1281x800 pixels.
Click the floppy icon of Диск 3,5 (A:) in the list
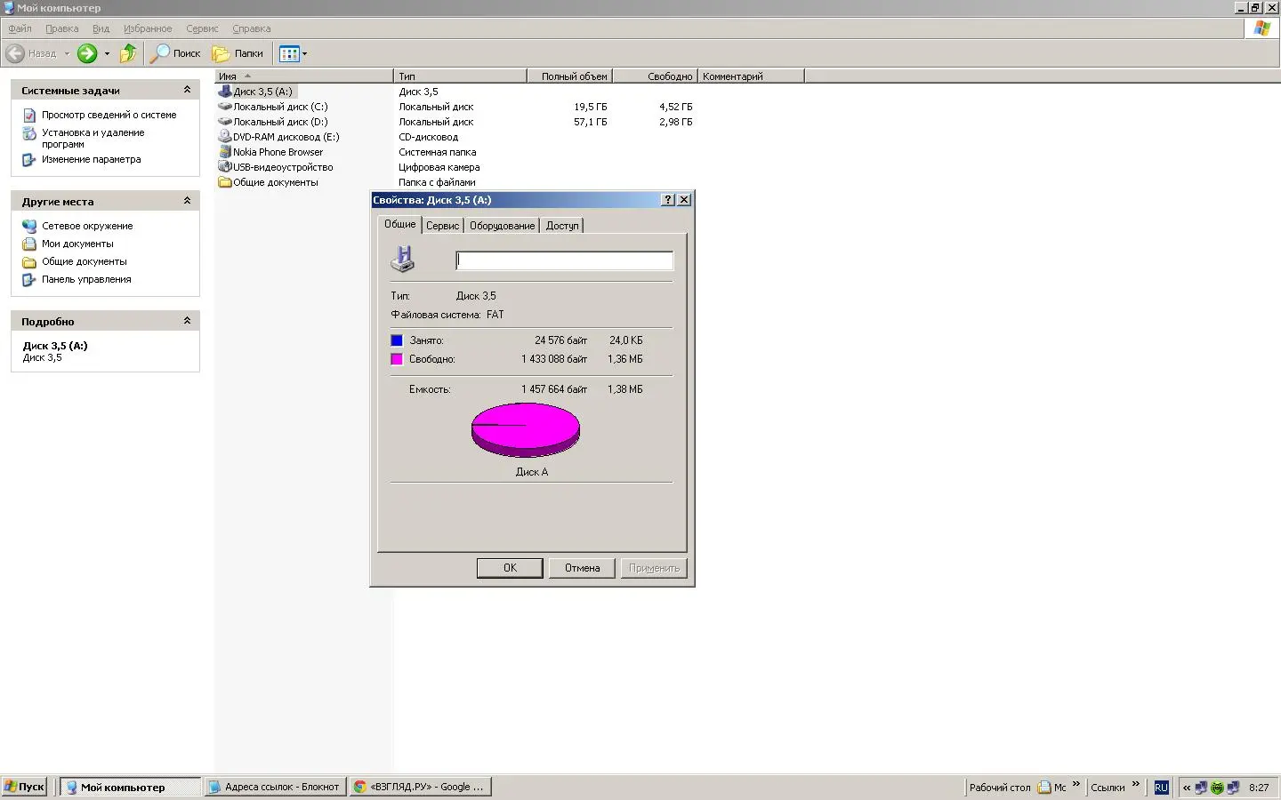(x=225, y=92)
